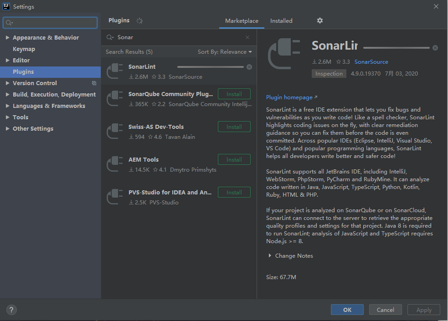
Task: Click the Search Results (5) label
Action: 129,52
